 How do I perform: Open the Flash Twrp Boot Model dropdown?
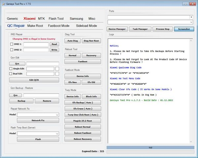(57, 134)
